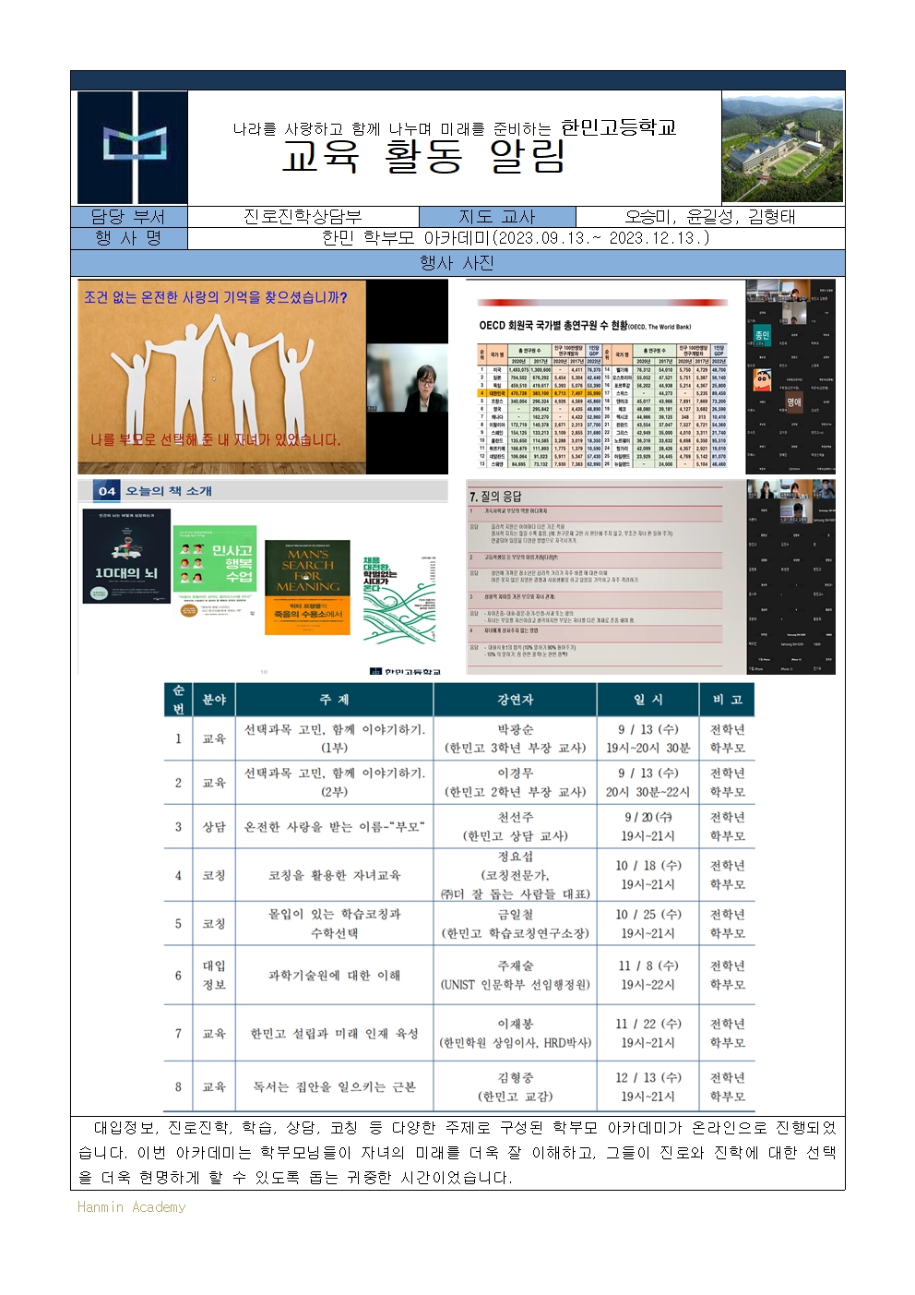Click the orange 'Man's Search for Meaning' book cover
The width and height of the screenshot is (915, 1295).
click(x=307, y=586)
